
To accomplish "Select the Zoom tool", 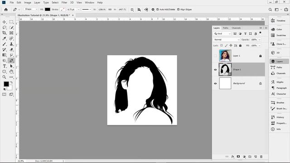I will coord(4,77).
